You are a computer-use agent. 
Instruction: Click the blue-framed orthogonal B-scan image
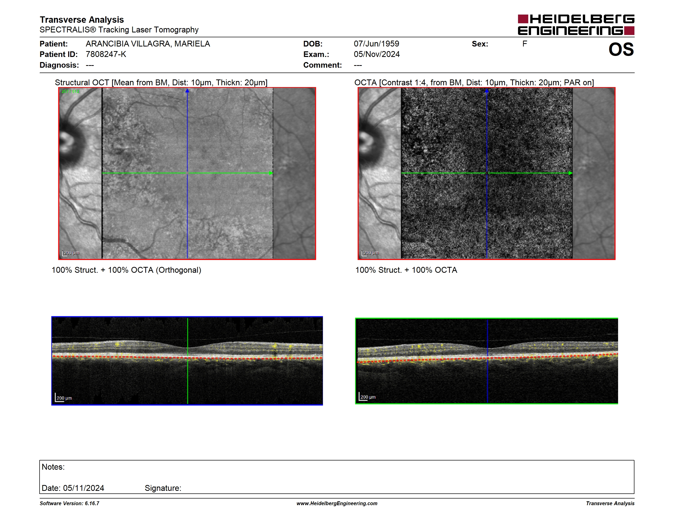click(187, 361)
